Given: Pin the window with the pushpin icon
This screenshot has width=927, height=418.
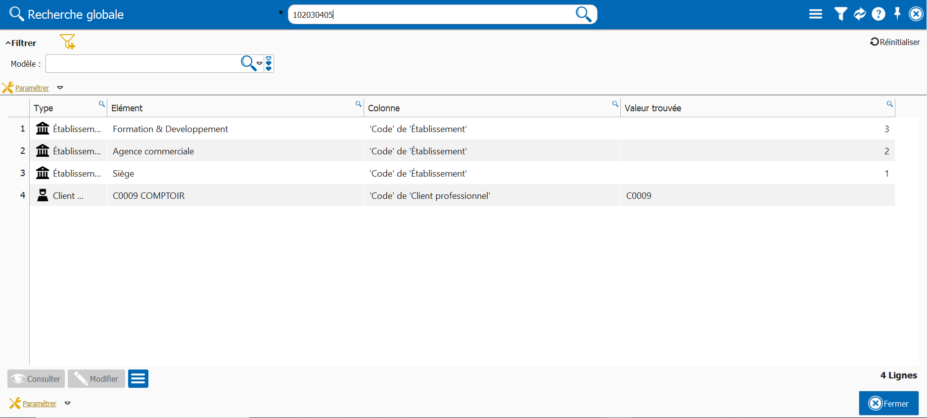Looking at the screenshot, I should (897, 14).
